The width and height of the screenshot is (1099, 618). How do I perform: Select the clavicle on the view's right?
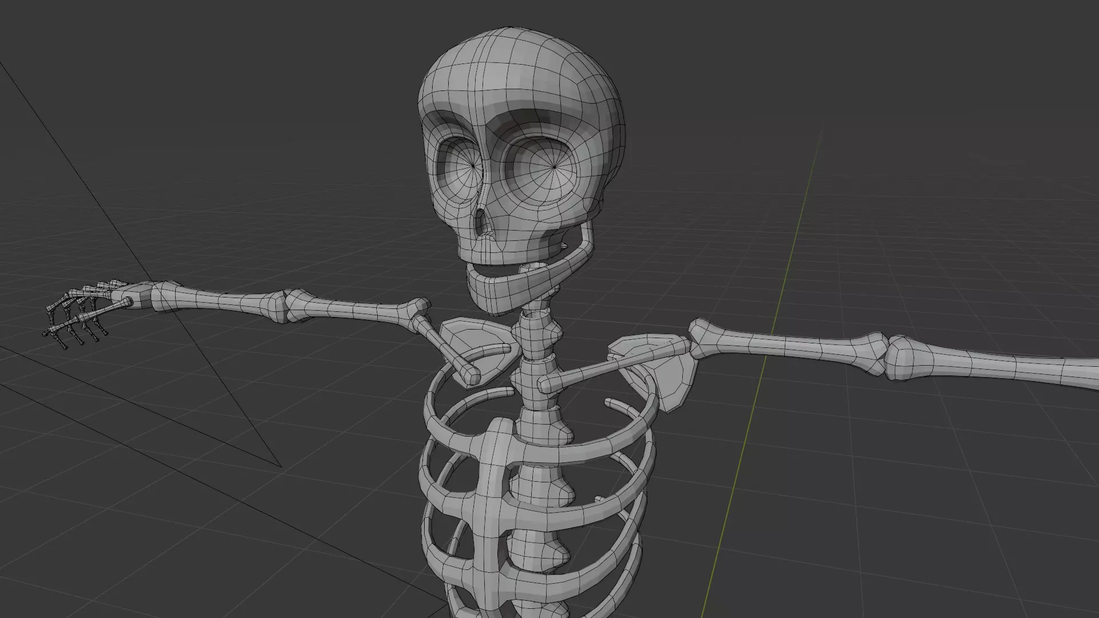coord(615,364)
